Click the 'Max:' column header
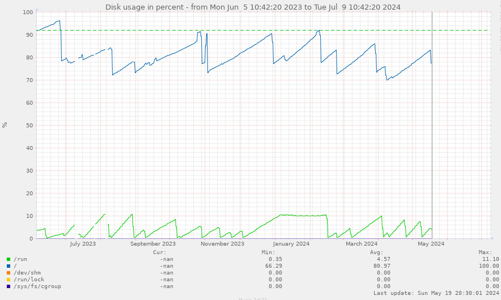This screenshot has width=501, height=300. point(485,252)
